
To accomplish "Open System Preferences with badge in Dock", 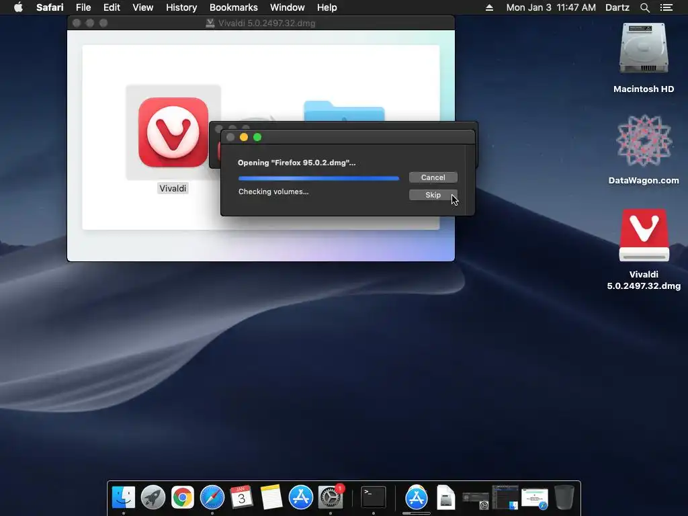I will point(331,497).
